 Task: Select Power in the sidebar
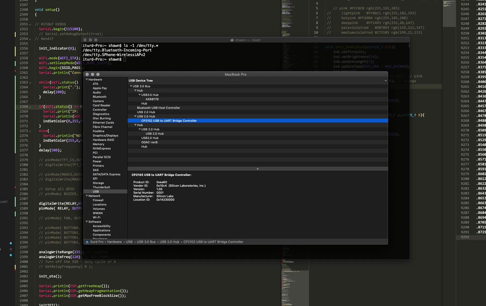pyautogui.click(x=97, y=162)
